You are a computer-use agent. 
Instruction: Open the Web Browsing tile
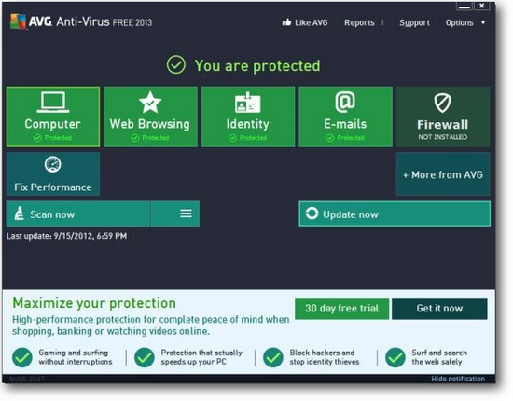150,117
